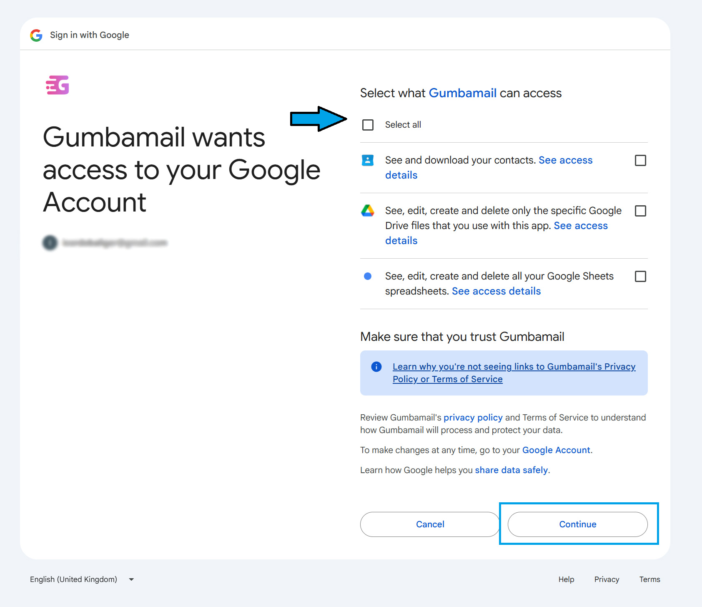Click the info icon in the blue notice
Viewport: 702px width, 607px height.
[376, 367]
